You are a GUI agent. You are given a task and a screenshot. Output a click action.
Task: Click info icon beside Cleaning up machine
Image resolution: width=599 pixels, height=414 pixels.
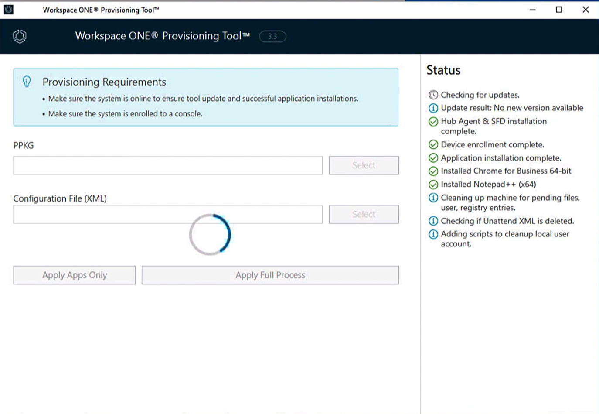tap(433, 198)
